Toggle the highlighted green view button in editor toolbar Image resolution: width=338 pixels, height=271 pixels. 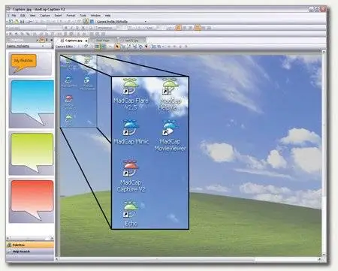pos(97,47)
